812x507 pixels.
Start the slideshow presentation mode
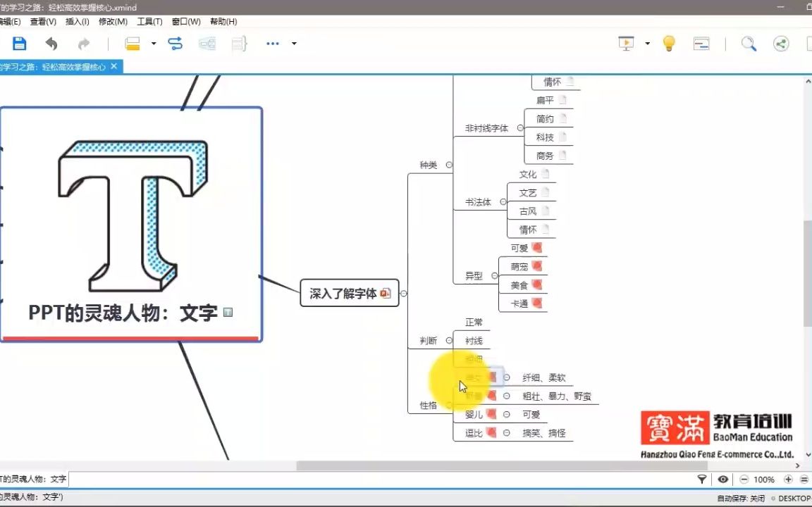click(x=625, y=43)
